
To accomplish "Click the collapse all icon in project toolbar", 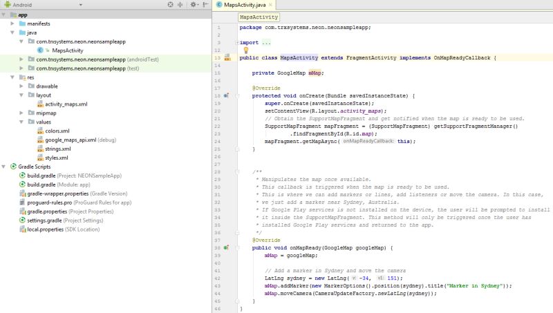I will [180, 5].
